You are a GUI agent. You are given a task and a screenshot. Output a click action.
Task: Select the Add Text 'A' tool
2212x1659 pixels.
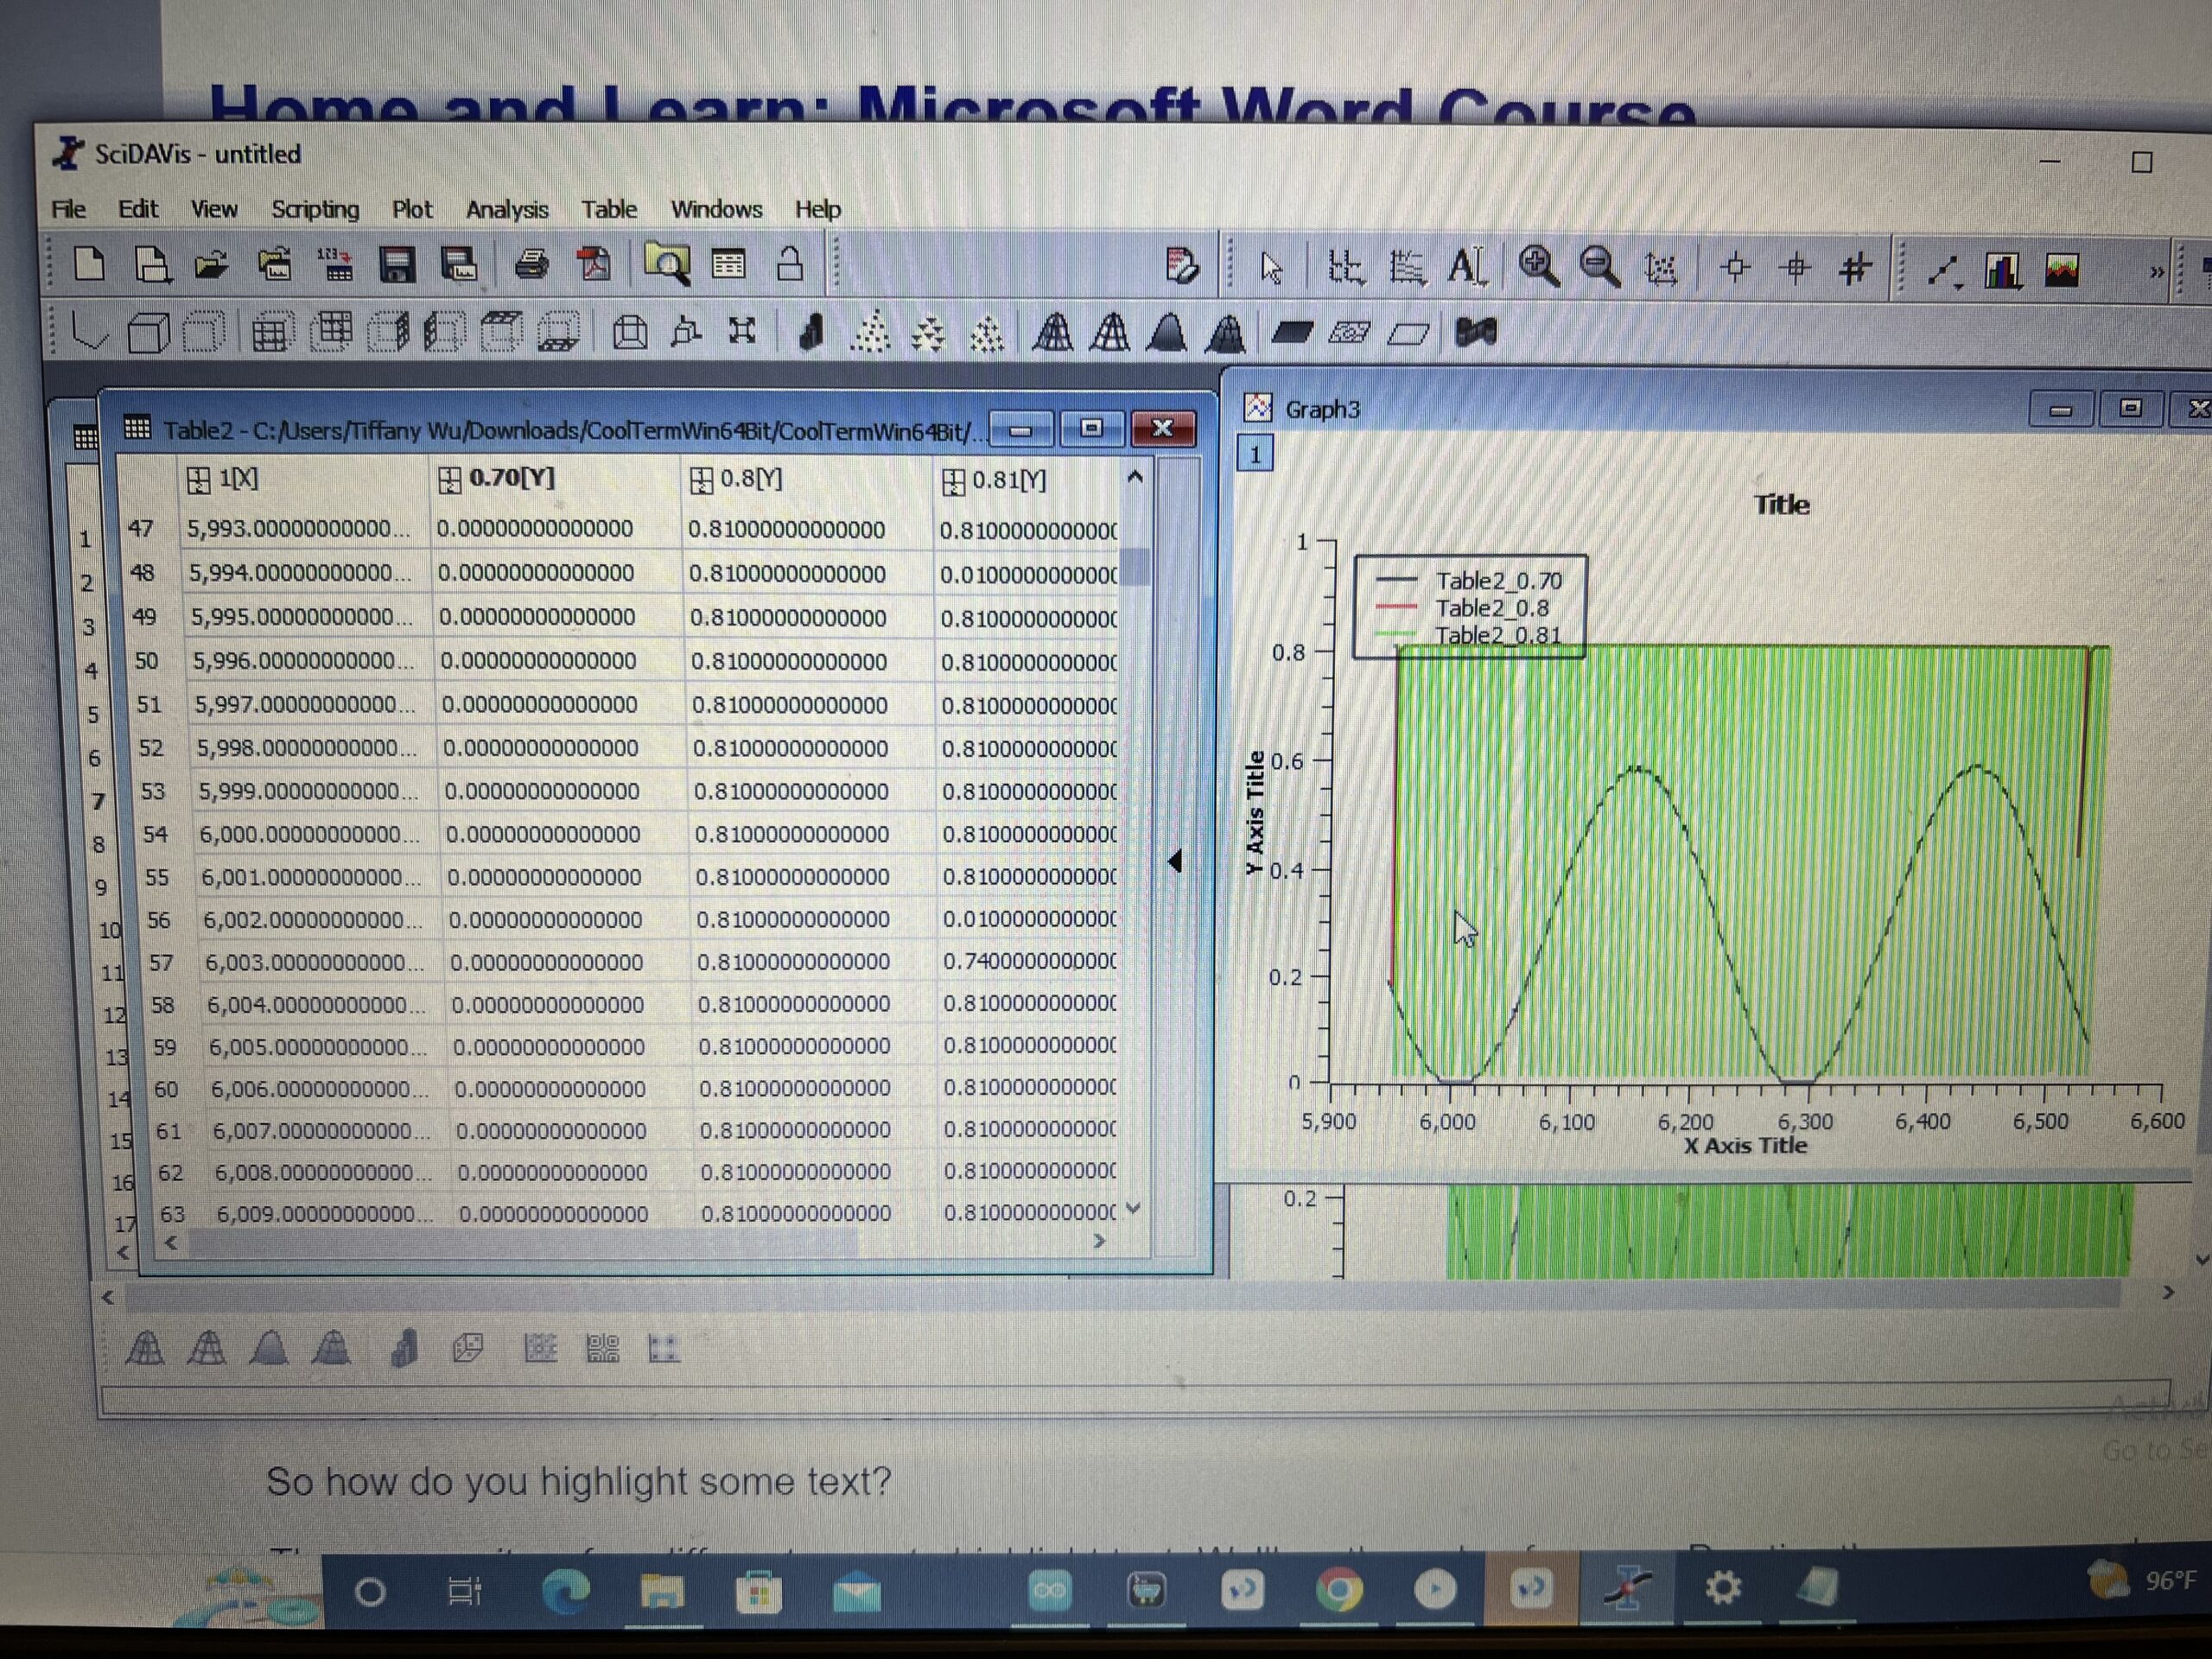(1466, 267)
